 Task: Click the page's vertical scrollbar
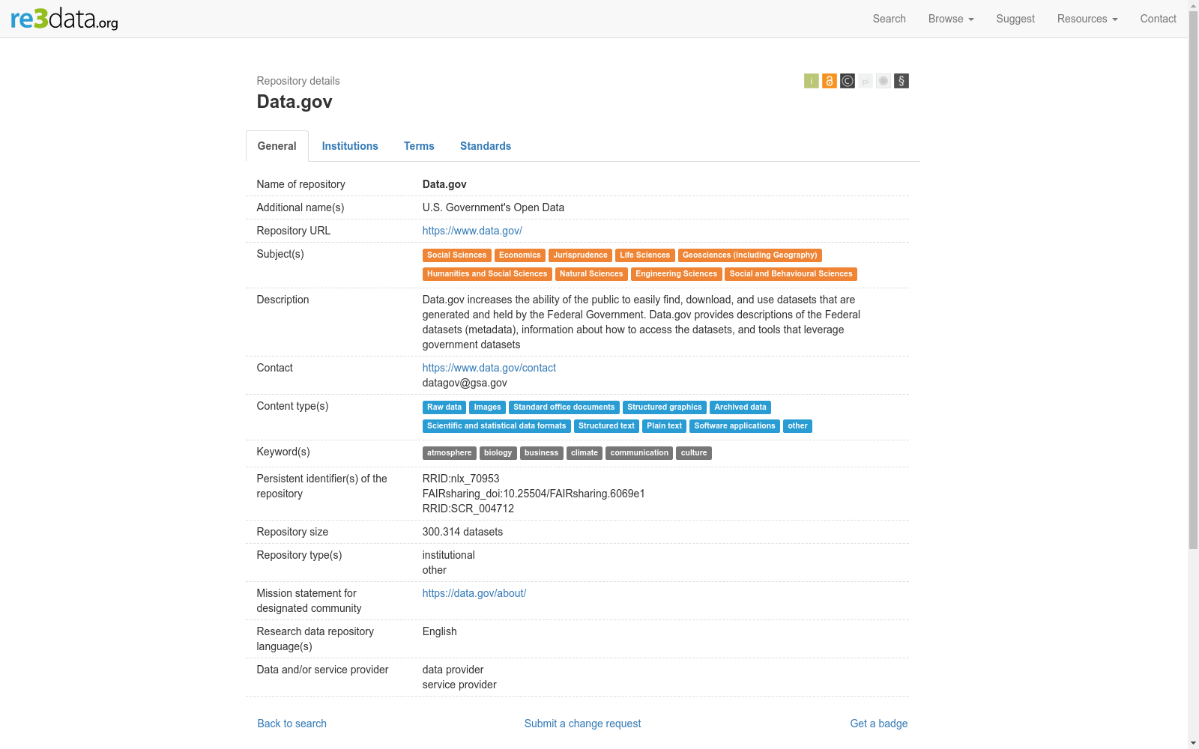click(x=1193, y=300)
